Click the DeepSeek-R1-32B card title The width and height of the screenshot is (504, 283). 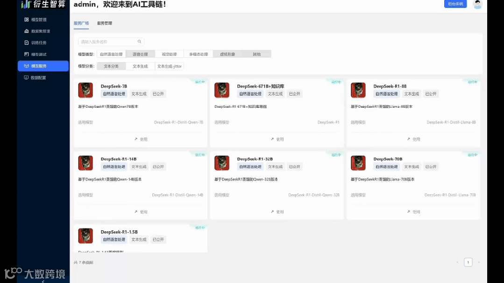coord(255,159)
